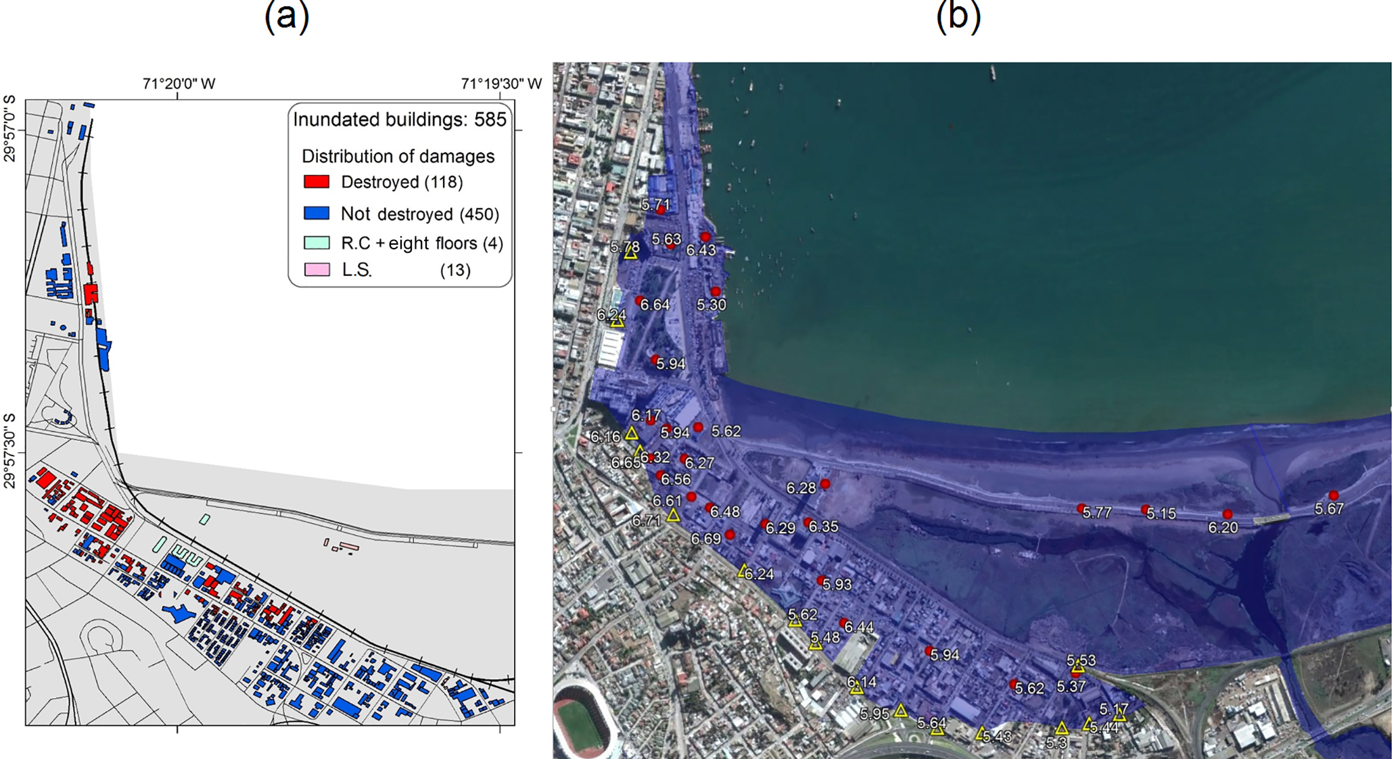Click the 'Inundated buildings: 585' text
This screenshot has height=759, width=1398.
399,120
